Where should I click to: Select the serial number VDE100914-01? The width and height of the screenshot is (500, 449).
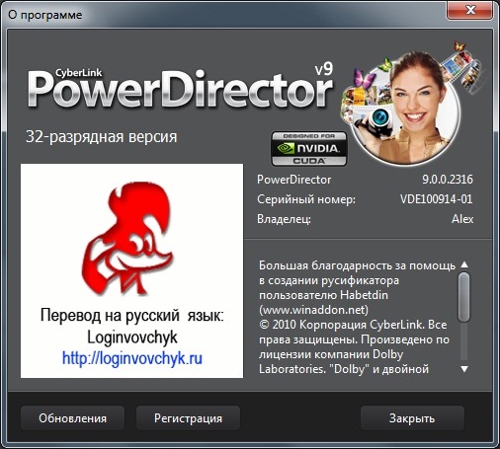tap(437, 199)
